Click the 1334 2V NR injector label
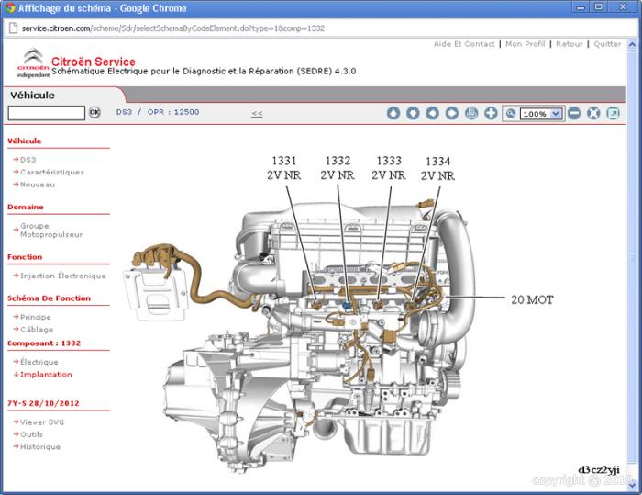This screenshot has width=642, height=495. tap(437, 168)
